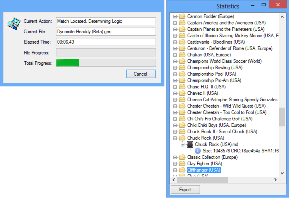This screenshot has height=198, width=290.
Task: Select the 'Championship Pool (USA)' row
Action: [x=212, y=74]
